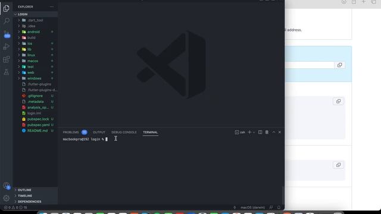
Task: Expand the Timeline section
Action: tap(35, 196)
